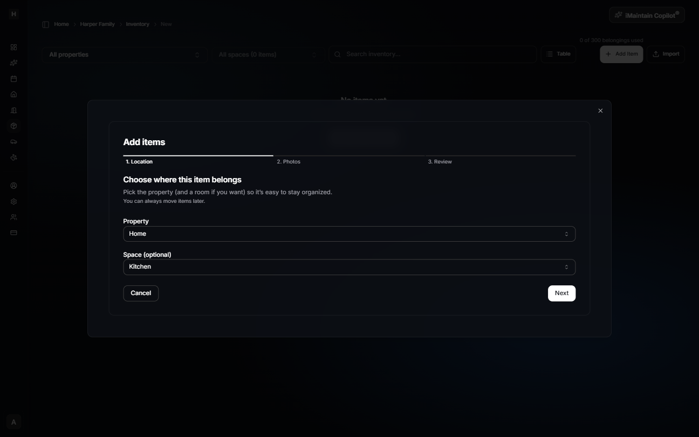Open the calendar icon in sidebar
699x437 pixels.
pyautogui.click(x=13, y=78)
